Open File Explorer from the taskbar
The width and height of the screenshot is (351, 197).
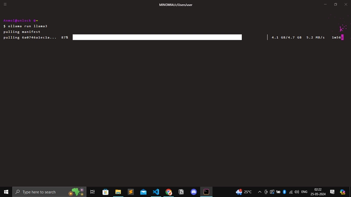pos(118,192)
